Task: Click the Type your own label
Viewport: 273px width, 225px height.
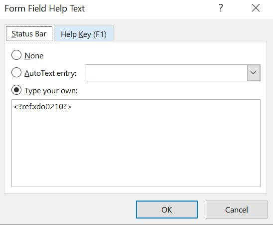Action: 51,91
